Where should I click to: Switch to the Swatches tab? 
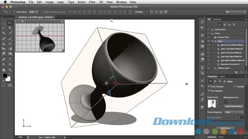(217, 19)
